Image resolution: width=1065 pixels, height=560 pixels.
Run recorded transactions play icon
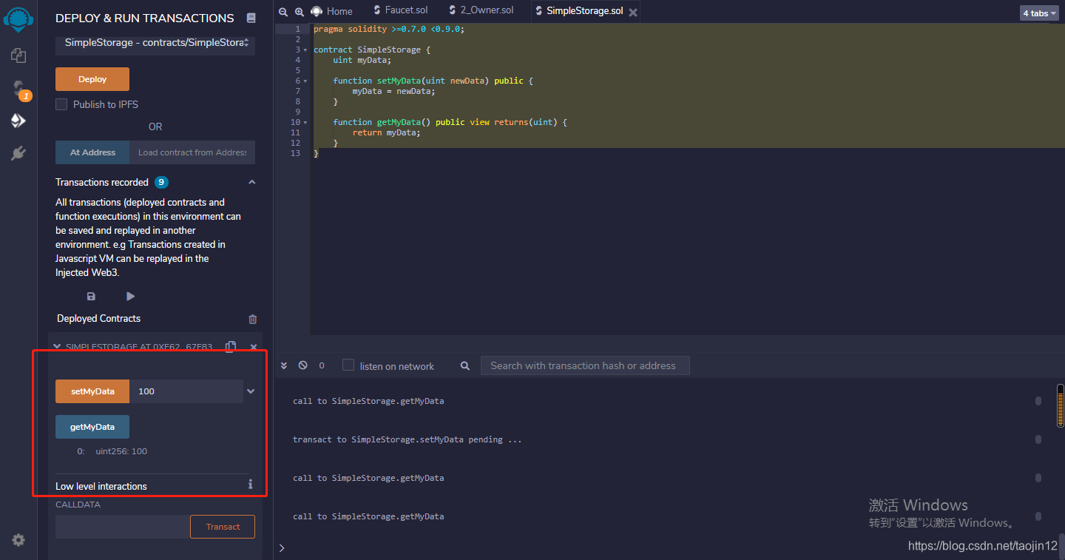(130, 296)
